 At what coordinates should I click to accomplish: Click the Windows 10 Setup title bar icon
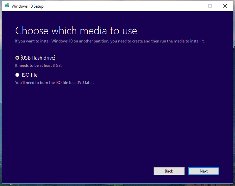click(x=7, y=6)
